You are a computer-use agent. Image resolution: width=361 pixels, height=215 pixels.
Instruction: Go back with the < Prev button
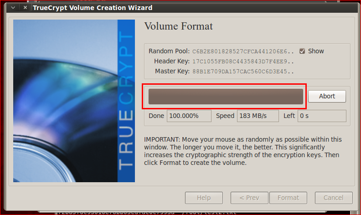(x=249, y=198)
